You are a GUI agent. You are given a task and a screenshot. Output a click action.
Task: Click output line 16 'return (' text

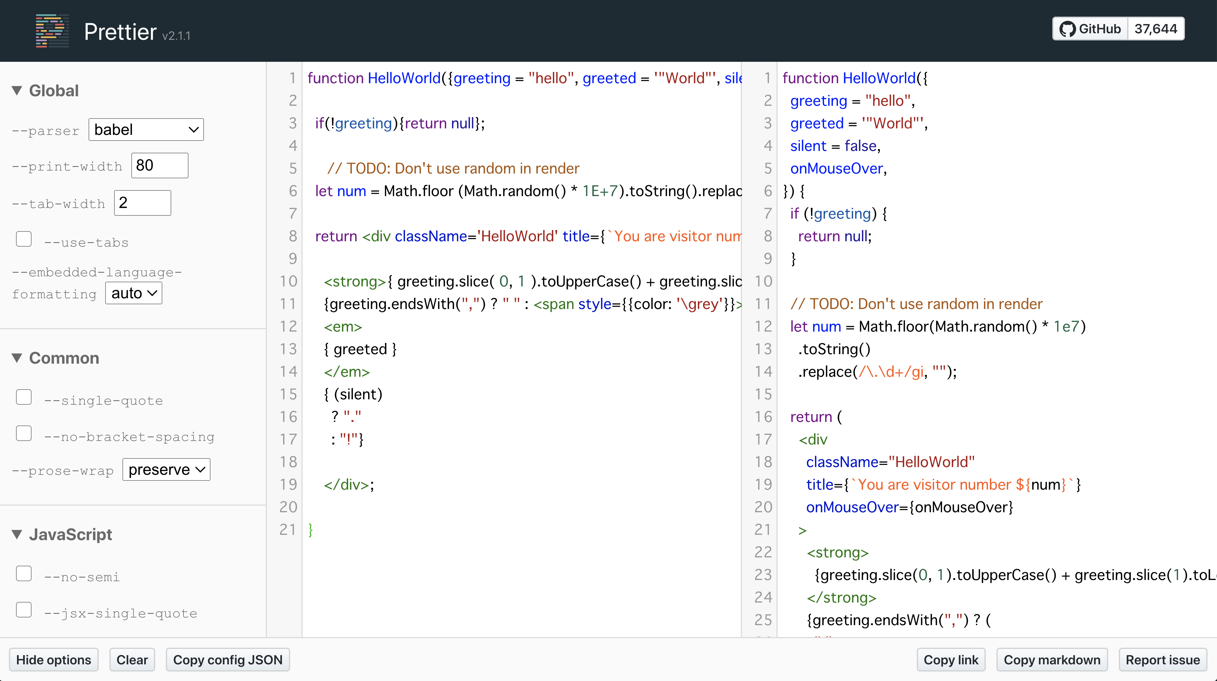(x=816, y=417)
